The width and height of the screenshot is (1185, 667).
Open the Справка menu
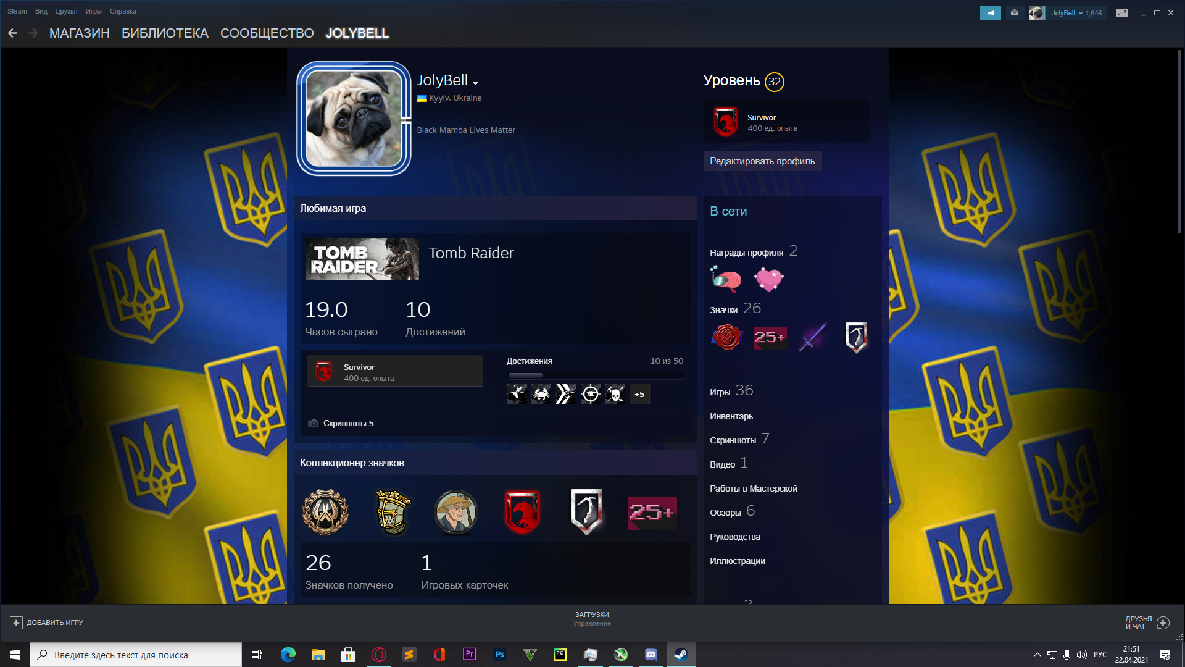pos(123,11)
